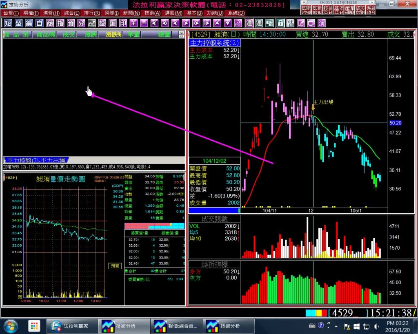Open the chart-line toolbar icon
Screen dimensions: 418x334
(x=92, y=23)
